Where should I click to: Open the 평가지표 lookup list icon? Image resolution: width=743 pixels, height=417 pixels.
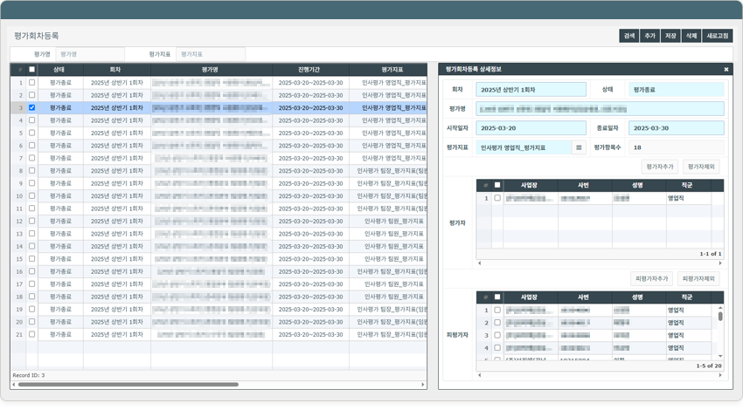point(579,148)
